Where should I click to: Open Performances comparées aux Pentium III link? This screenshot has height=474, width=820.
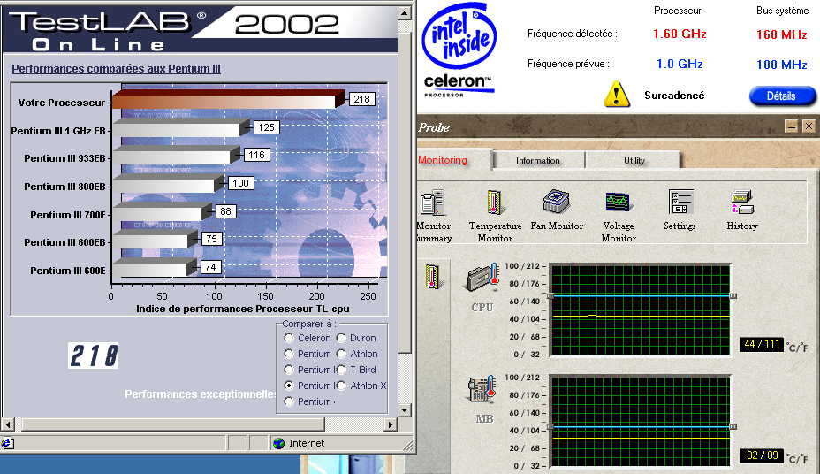click(x=116, y=69)
